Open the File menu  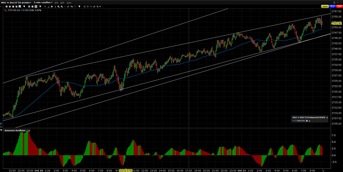tap(56, 3)
